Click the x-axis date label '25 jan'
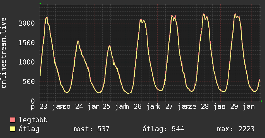 coord(115,107)
